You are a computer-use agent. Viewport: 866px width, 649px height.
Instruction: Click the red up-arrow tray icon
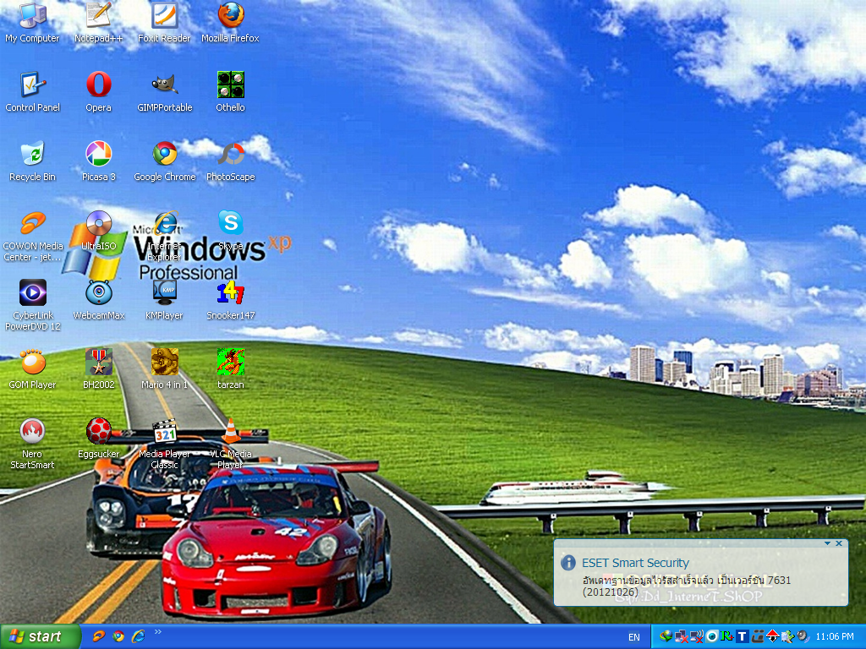(x=772, y=637)
